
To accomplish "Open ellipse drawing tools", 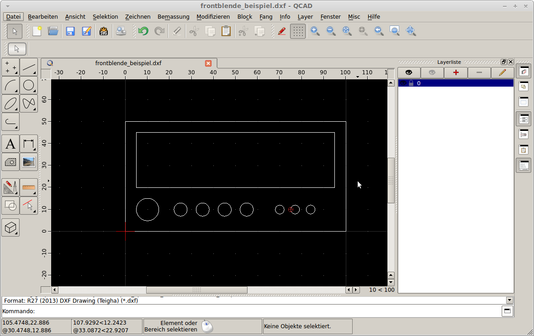I will pyautogui.click(x=11, y=103).
